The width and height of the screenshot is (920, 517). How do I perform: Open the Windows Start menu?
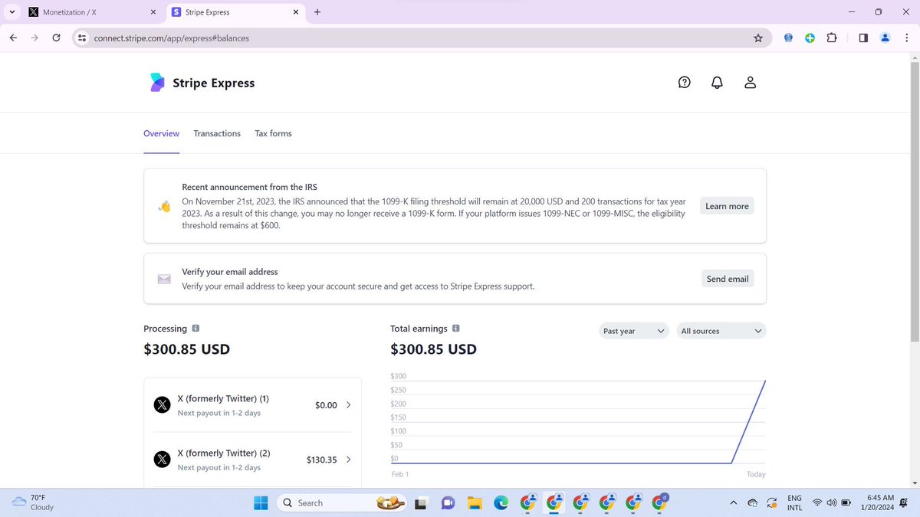tap(261, 502)
